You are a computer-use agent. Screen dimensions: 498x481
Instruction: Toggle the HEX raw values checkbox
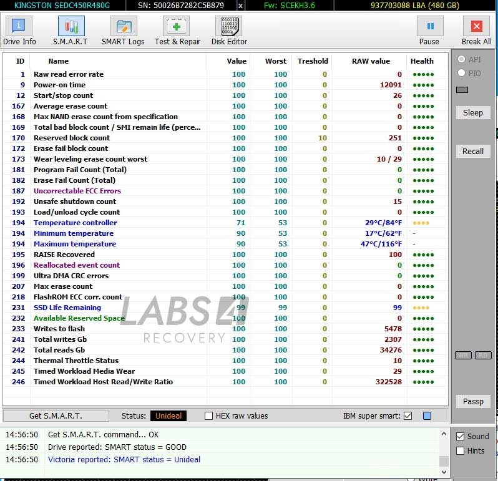click(208, 416)
